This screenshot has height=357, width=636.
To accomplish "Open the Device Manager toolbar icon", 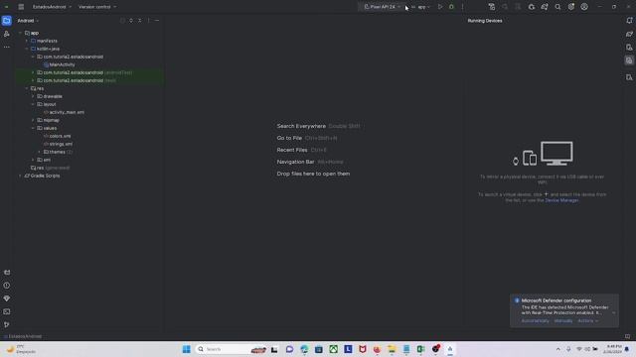I will pyautogui.click(x=492, y=7).
